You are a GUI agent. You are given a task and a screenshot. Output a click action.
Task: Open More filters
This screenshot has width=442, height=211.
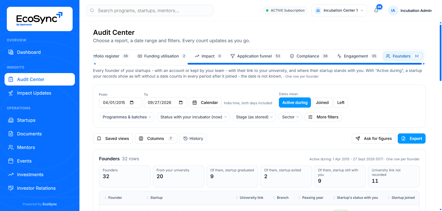tap(323, 117)
